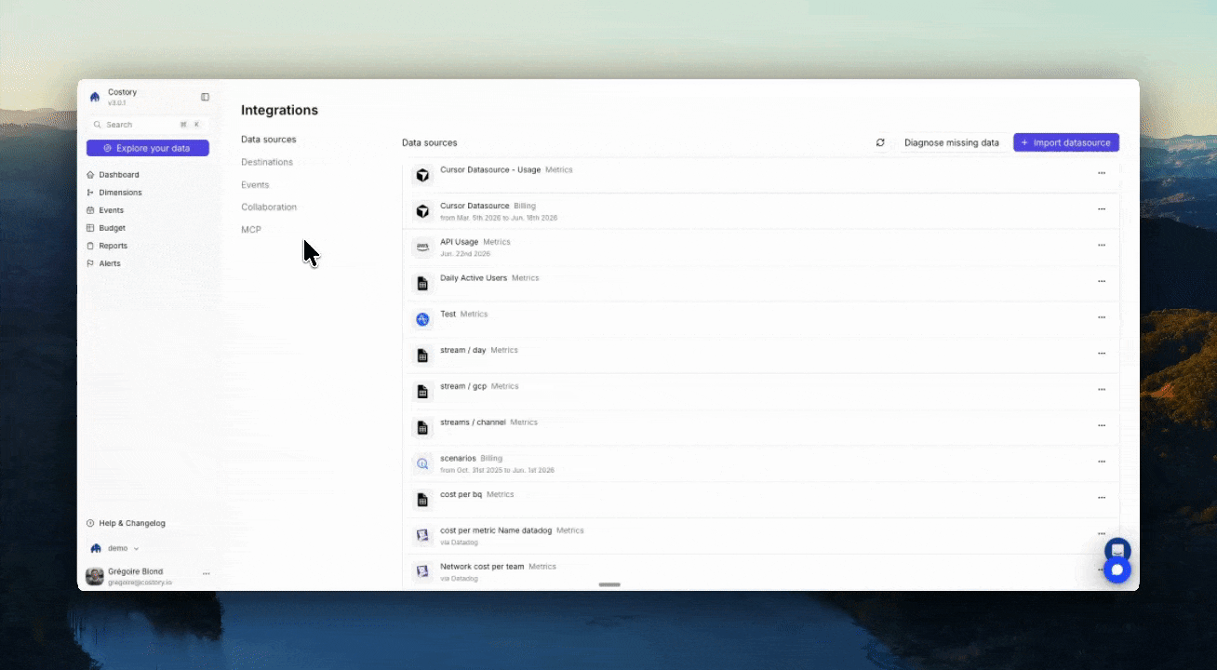The image size is (1217, 670).
Task: Click the cost per bq datasource name
Action: click(461, 495)
